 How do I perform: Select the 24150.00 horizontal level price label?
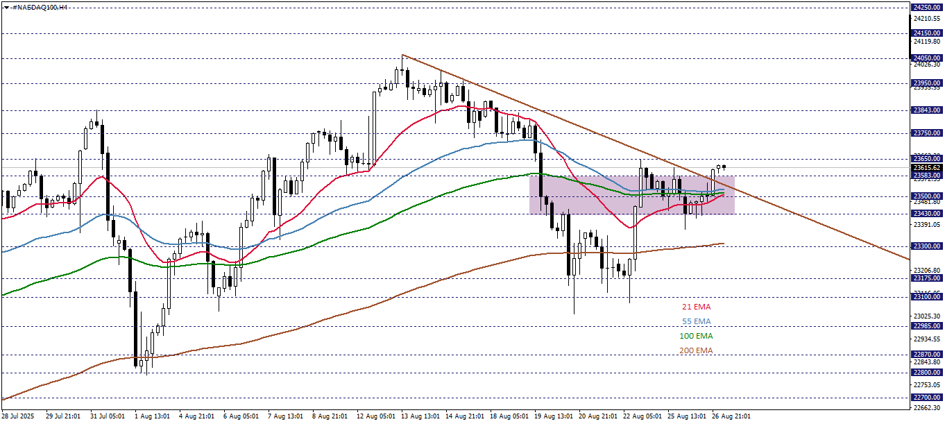[927, 33]
